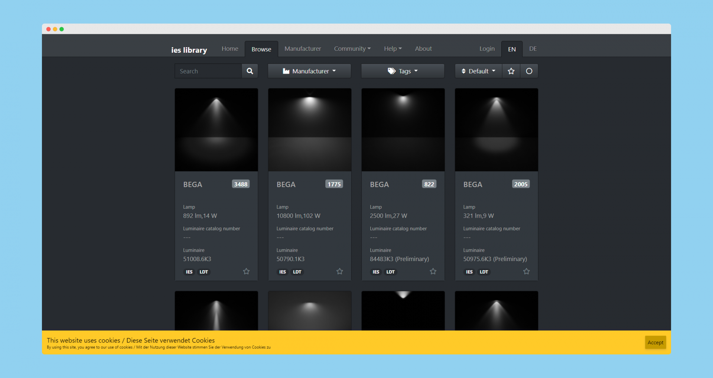Click the 2005 badge
The image size is (713, 378).
(x=521, y=184)
